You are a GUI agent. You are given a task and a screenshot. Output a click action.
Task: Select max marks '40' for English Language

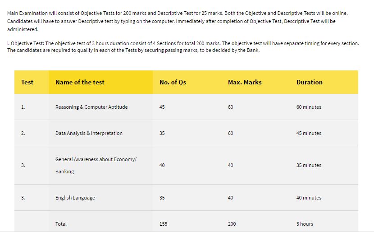coord(230,198)
